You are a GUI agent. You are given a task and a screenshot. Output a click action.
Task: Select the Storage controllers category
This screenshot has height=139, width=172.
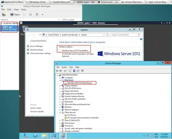[72, 131]
